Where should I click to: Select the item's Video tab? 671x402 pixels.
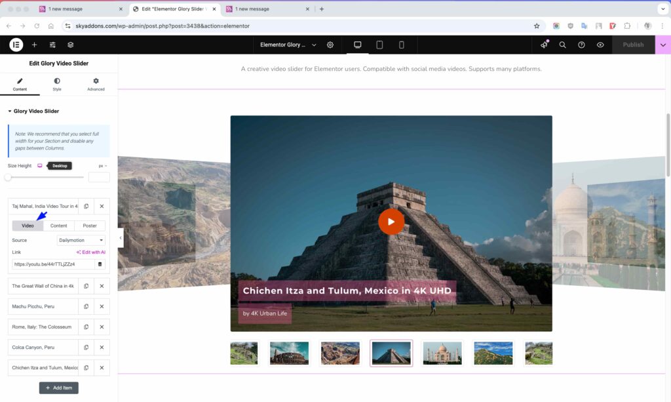[x=28, y=226]
